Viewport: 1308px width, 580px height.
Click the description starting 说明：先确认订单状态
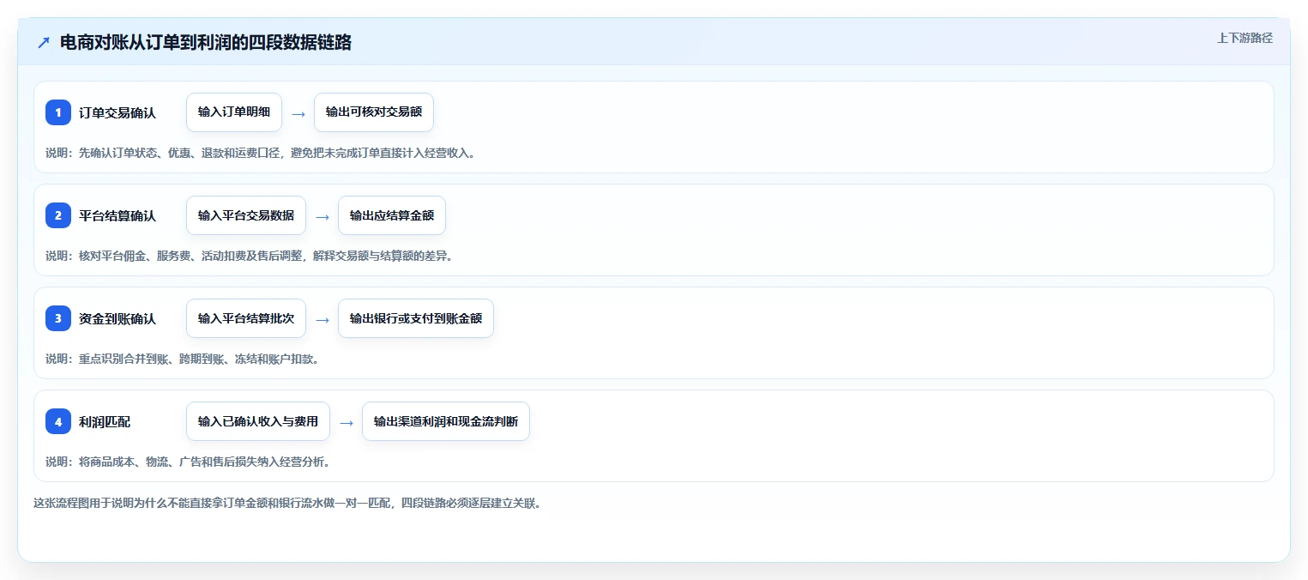coord(260,153)
